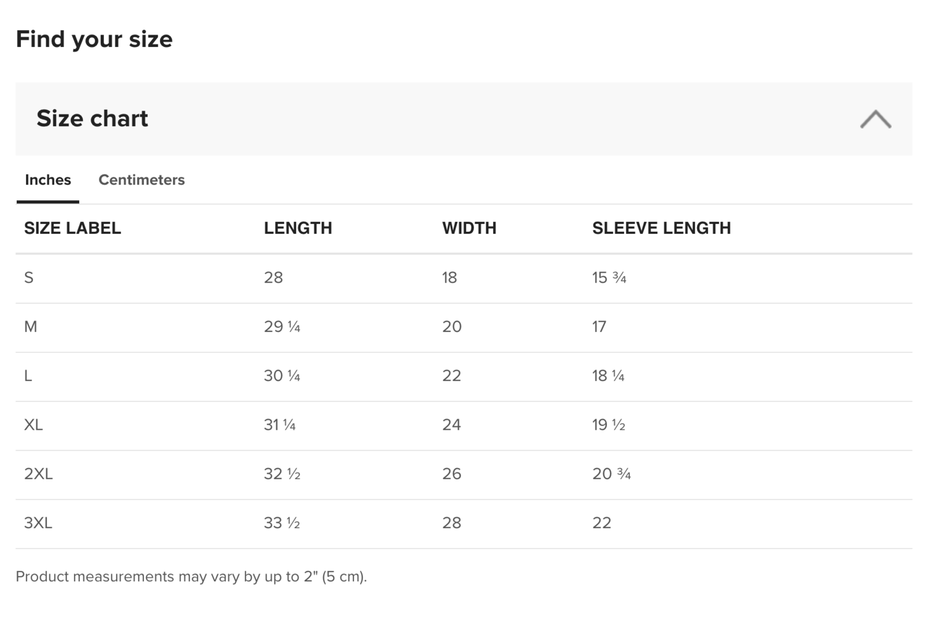Click the Find your size heading
The image size is (927, 619).
click(94, 39)
